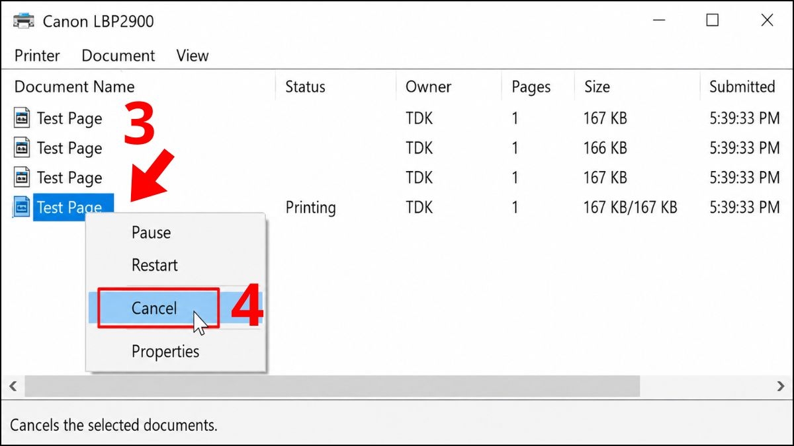794x446 pixels.
Task: Click the 167 KB/167 KB size cell
Action: click(630, 207)
